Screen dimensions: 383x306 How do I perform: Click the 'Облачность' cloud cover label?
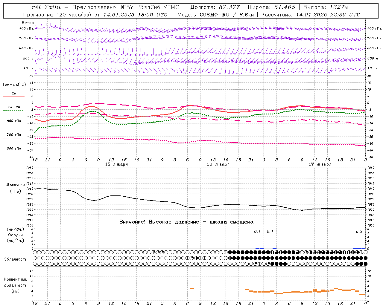[x=15, y=259]
